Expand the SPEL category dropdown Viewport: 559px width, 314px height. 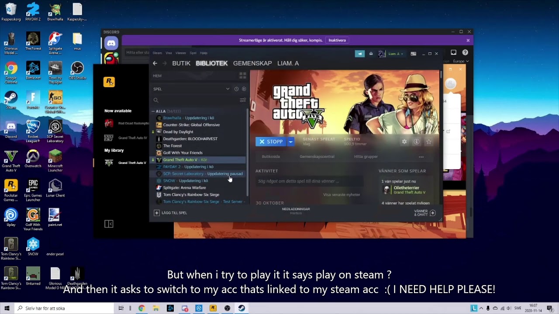click(x=228, y=89)
